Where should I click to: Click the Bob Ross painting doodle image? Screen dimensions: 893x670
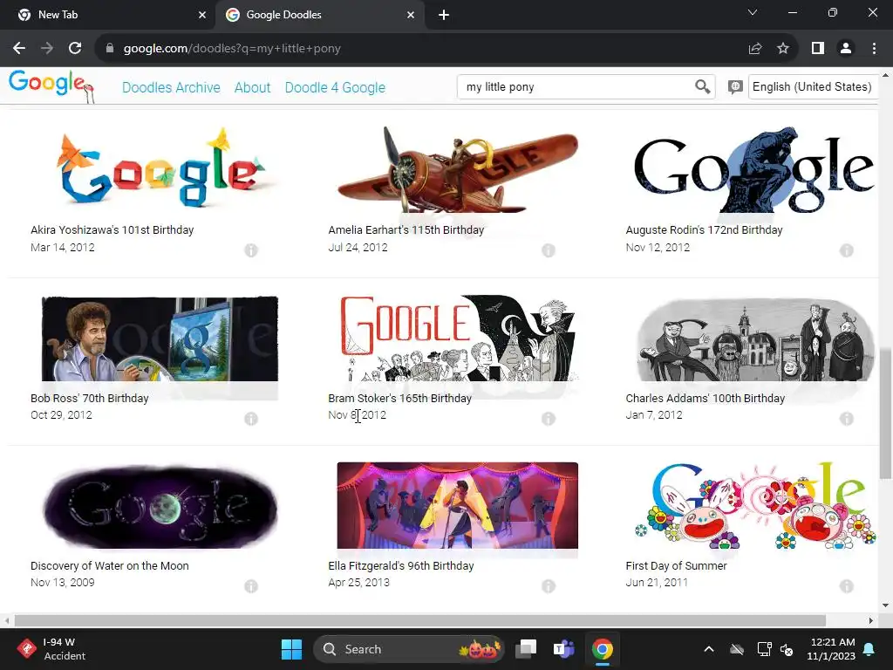(160, 338)
